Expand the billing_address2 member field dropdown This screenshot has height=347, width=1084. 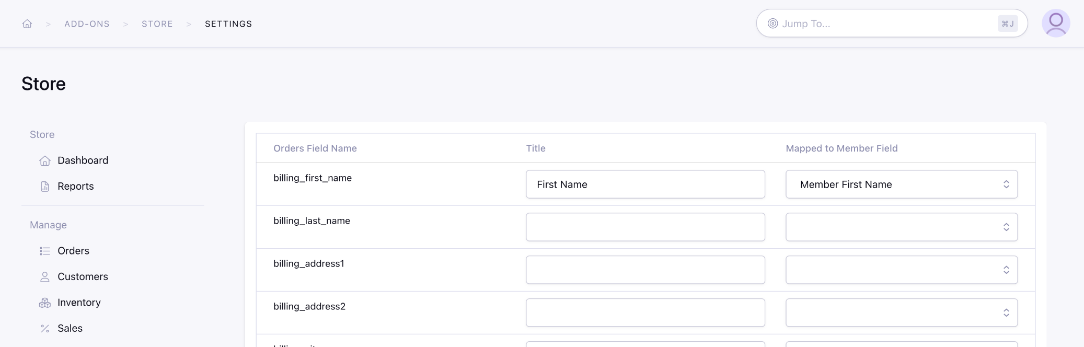click(901, 313)
